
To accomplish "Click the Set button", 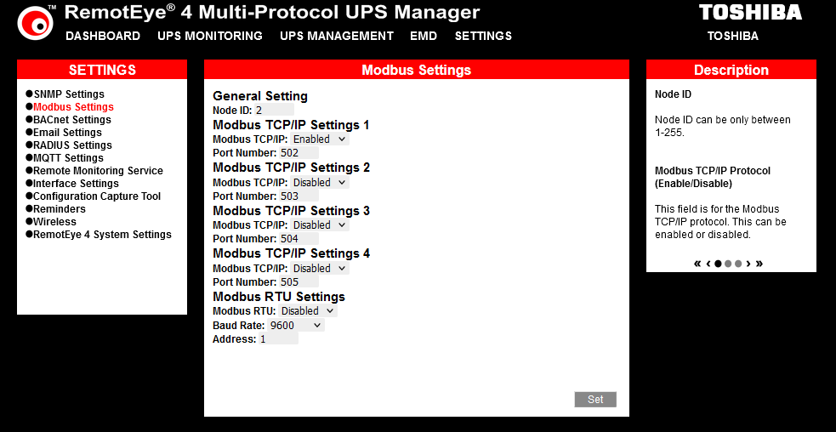I will 595,400.
